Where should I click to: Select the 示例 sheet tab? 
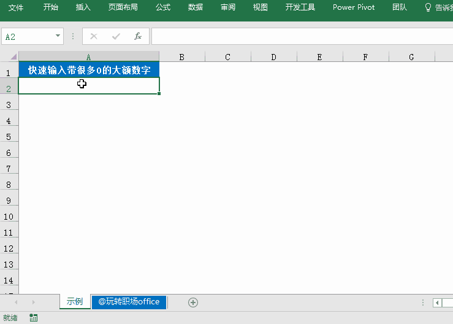(x=75, y=301)
